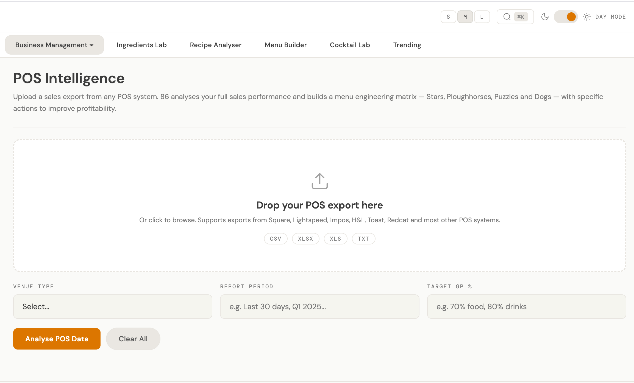Click the Report Period input field
The width and height of the screenshot is (634, 383).
point(319,306)
